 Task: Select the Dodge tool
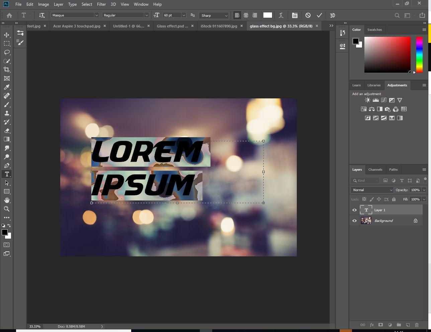[x=7, y=157]
